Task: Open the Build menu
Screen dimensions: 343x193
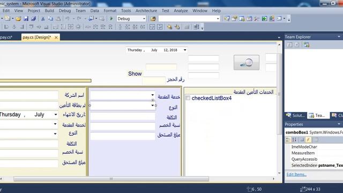Action: 49,11
